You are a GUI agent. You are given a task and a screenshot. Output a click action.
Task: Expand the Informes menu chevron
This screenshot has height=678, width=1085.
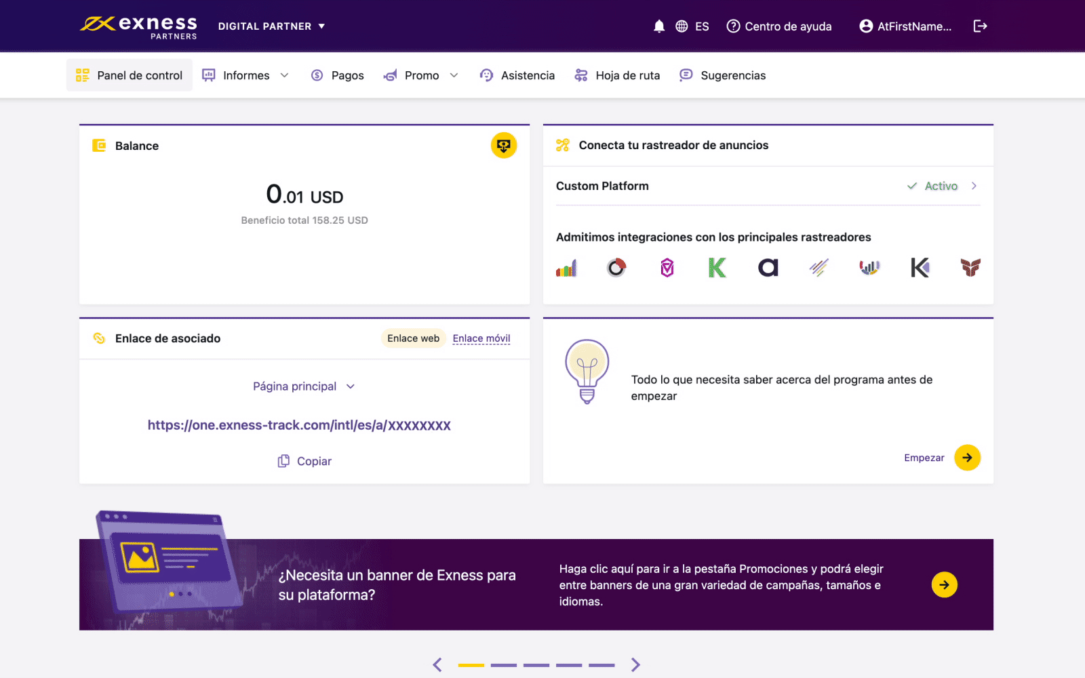pyautogui.click(x=284, y=75)
